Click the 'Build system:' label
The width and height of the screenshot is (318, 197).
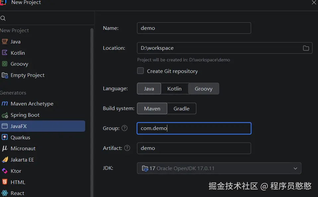tap(119, 108)
